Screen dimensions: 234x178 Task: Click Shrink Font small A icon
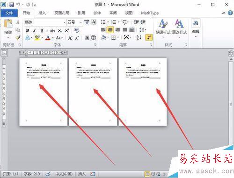tap(77, 38)
